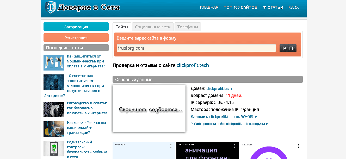Click the handshake image of the payment fraud article
346x159 pixels.
(54, 63)
